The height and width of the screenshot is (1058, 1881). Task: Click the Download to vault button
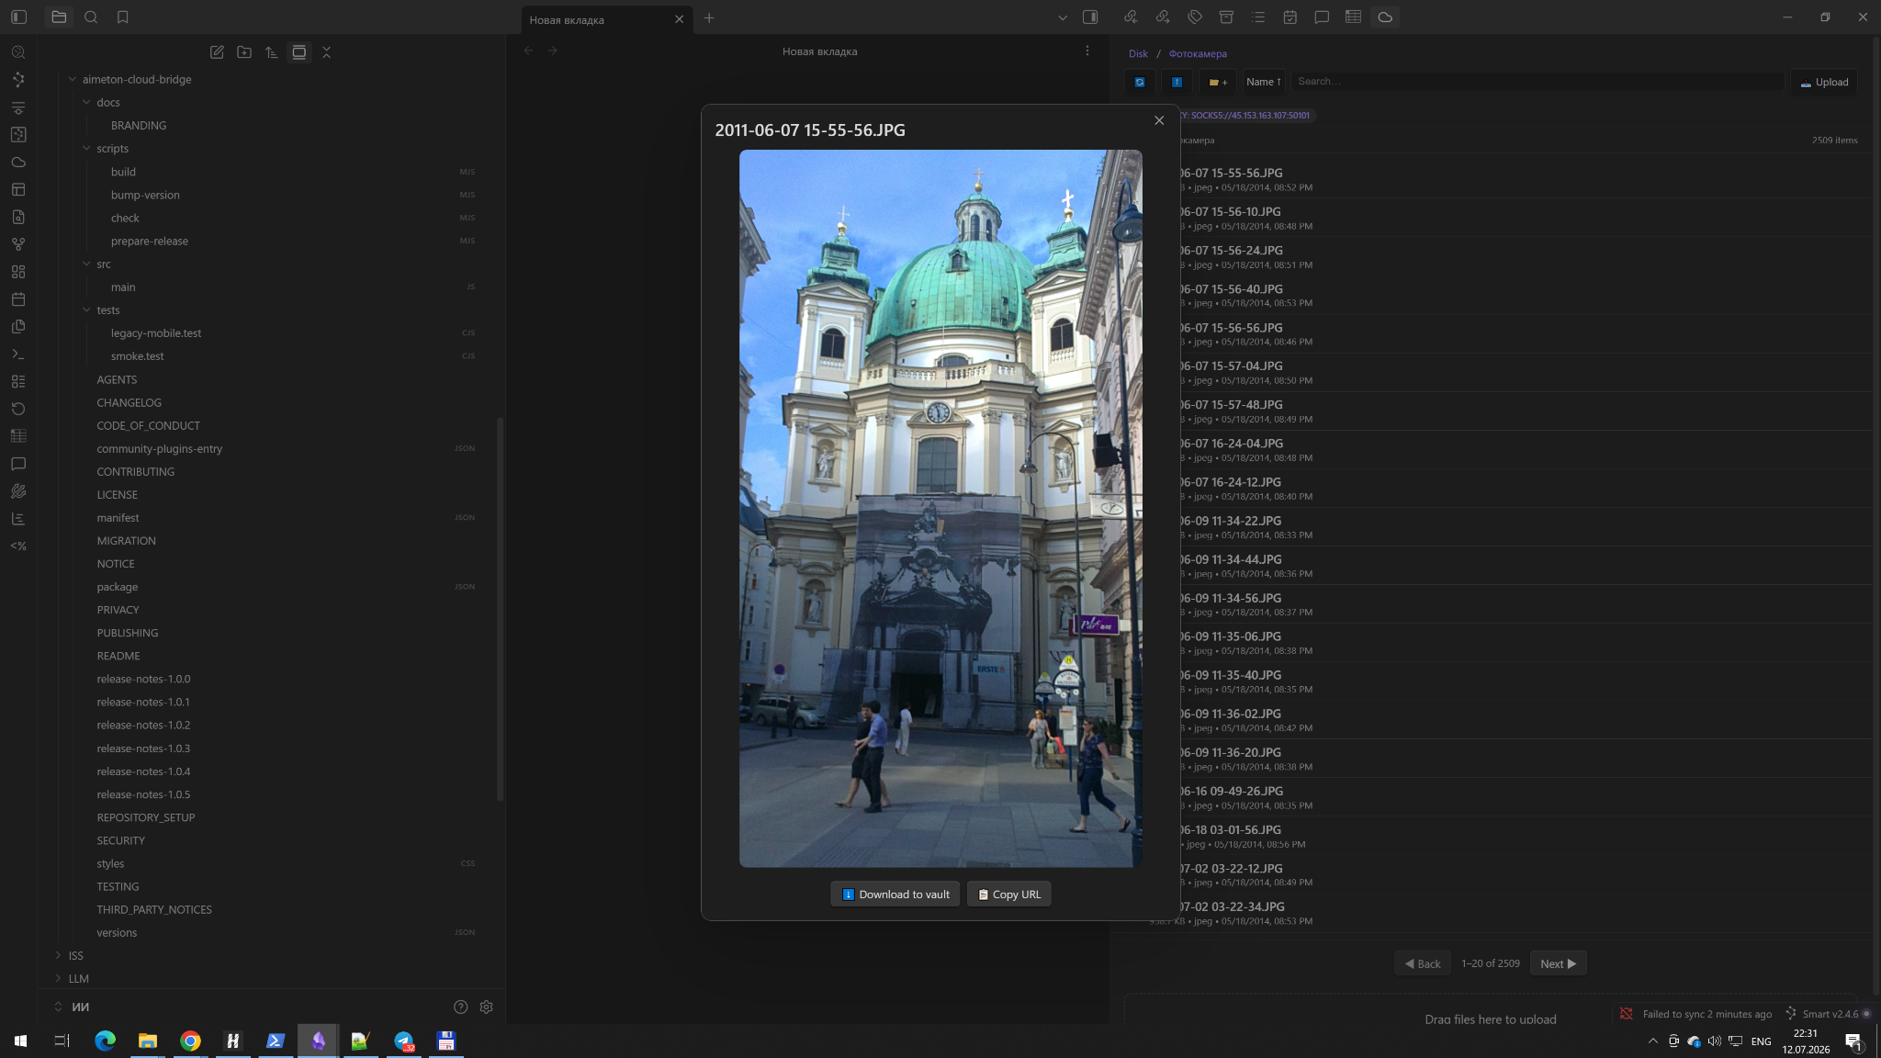pos(895,895)
